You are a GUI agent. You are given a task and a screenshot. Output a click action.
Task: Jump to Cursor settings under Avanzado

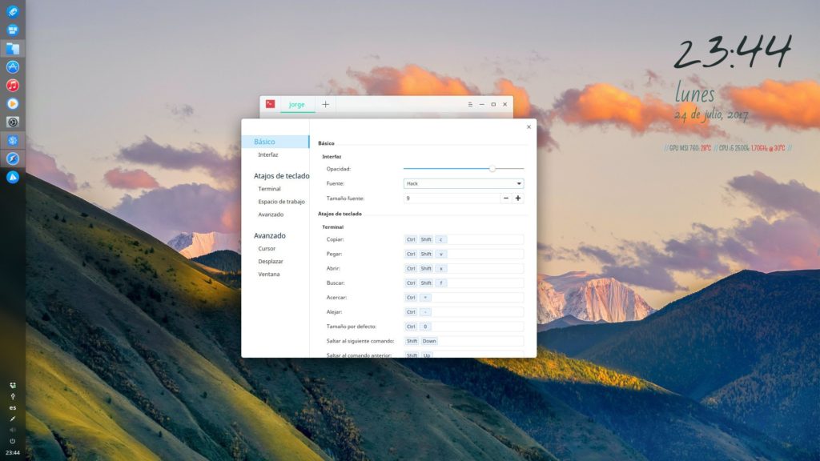(x=267, y=249)
